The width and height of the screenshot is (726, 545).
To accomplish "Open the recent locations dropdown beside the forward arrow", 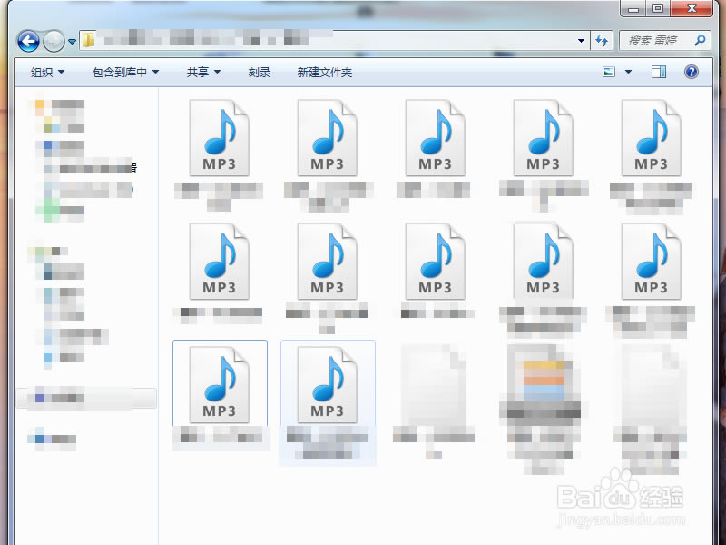I will tap(73, 42).
